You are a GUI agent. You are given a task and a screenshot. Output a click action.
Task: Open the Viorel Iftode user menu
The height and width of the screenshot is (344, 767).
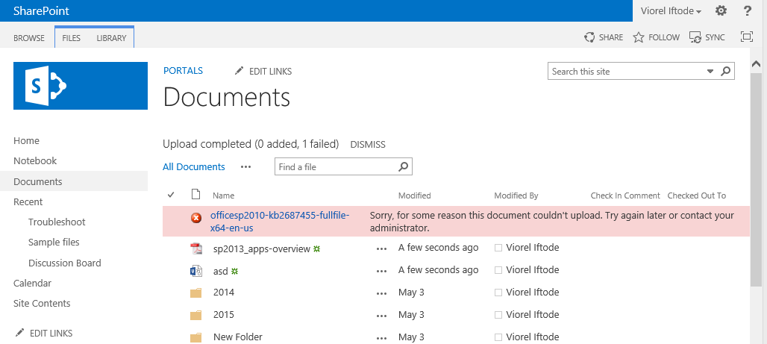(x=671, y=10)
